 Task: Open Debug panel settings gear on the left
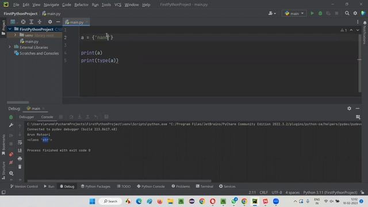pos(11,173)
